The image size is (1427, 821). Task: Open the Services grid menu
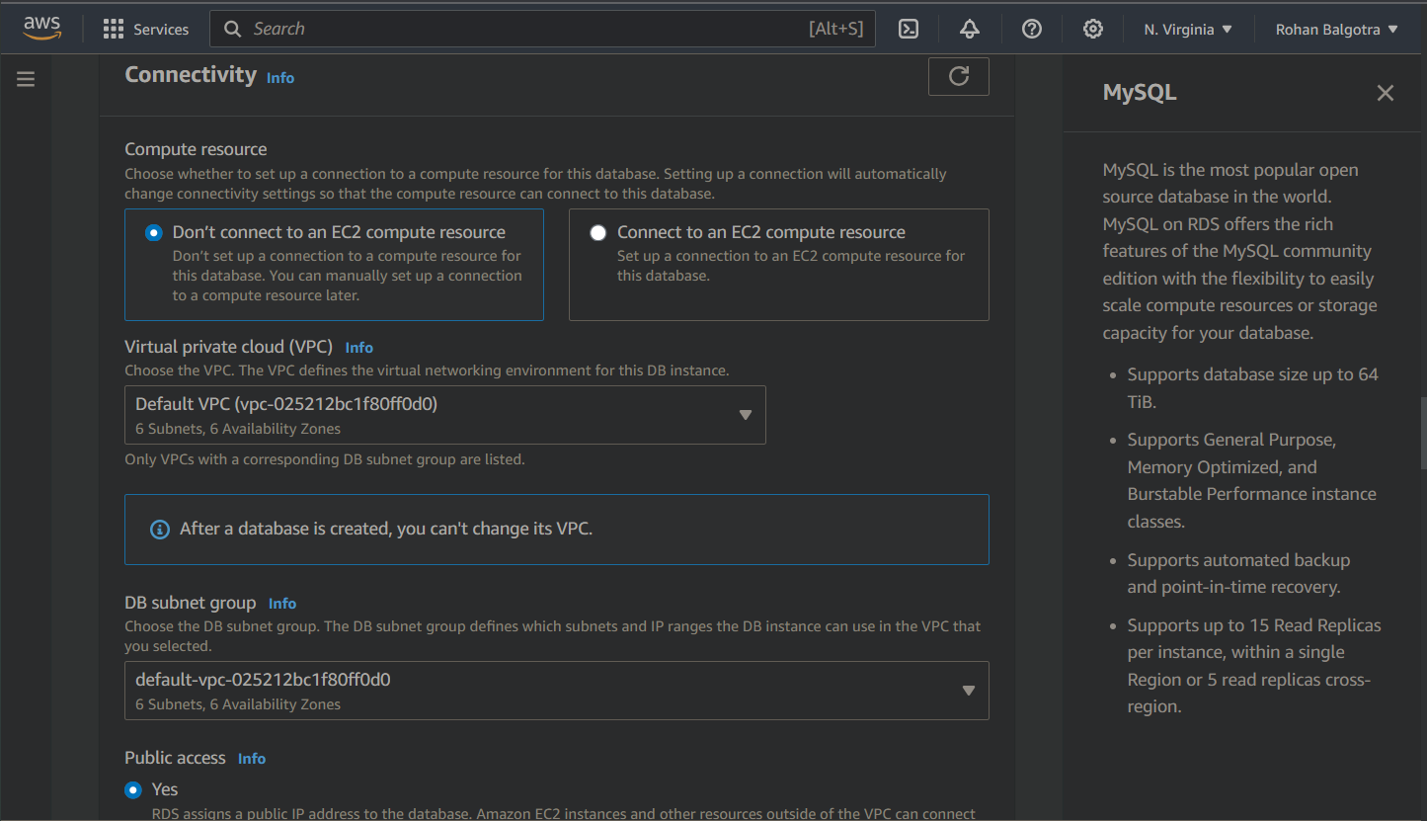114,30
